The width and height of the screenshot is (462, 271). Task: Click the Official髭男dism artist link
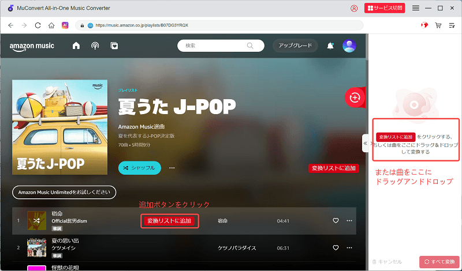(69, 221)
